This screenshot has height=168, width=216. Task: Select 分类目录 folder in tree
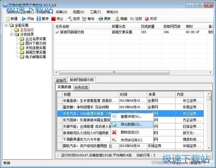[x=27, y=34]
